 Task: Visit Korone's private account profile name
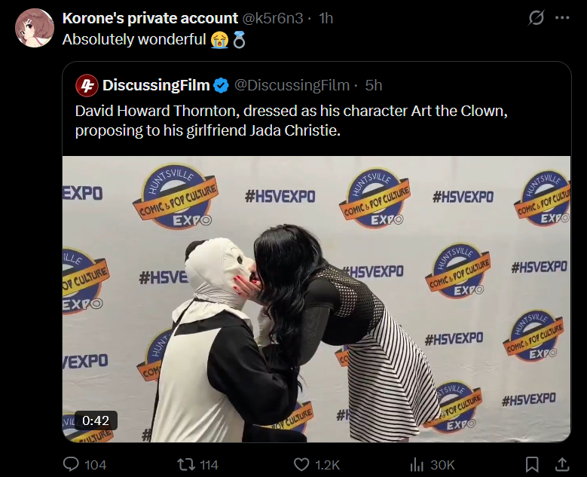(150, 18)
